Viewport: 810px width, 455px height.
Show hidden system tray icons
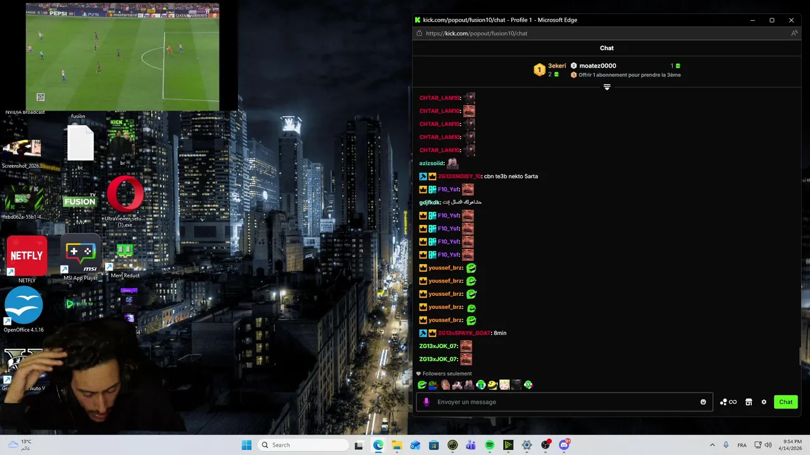pos(712,445)
